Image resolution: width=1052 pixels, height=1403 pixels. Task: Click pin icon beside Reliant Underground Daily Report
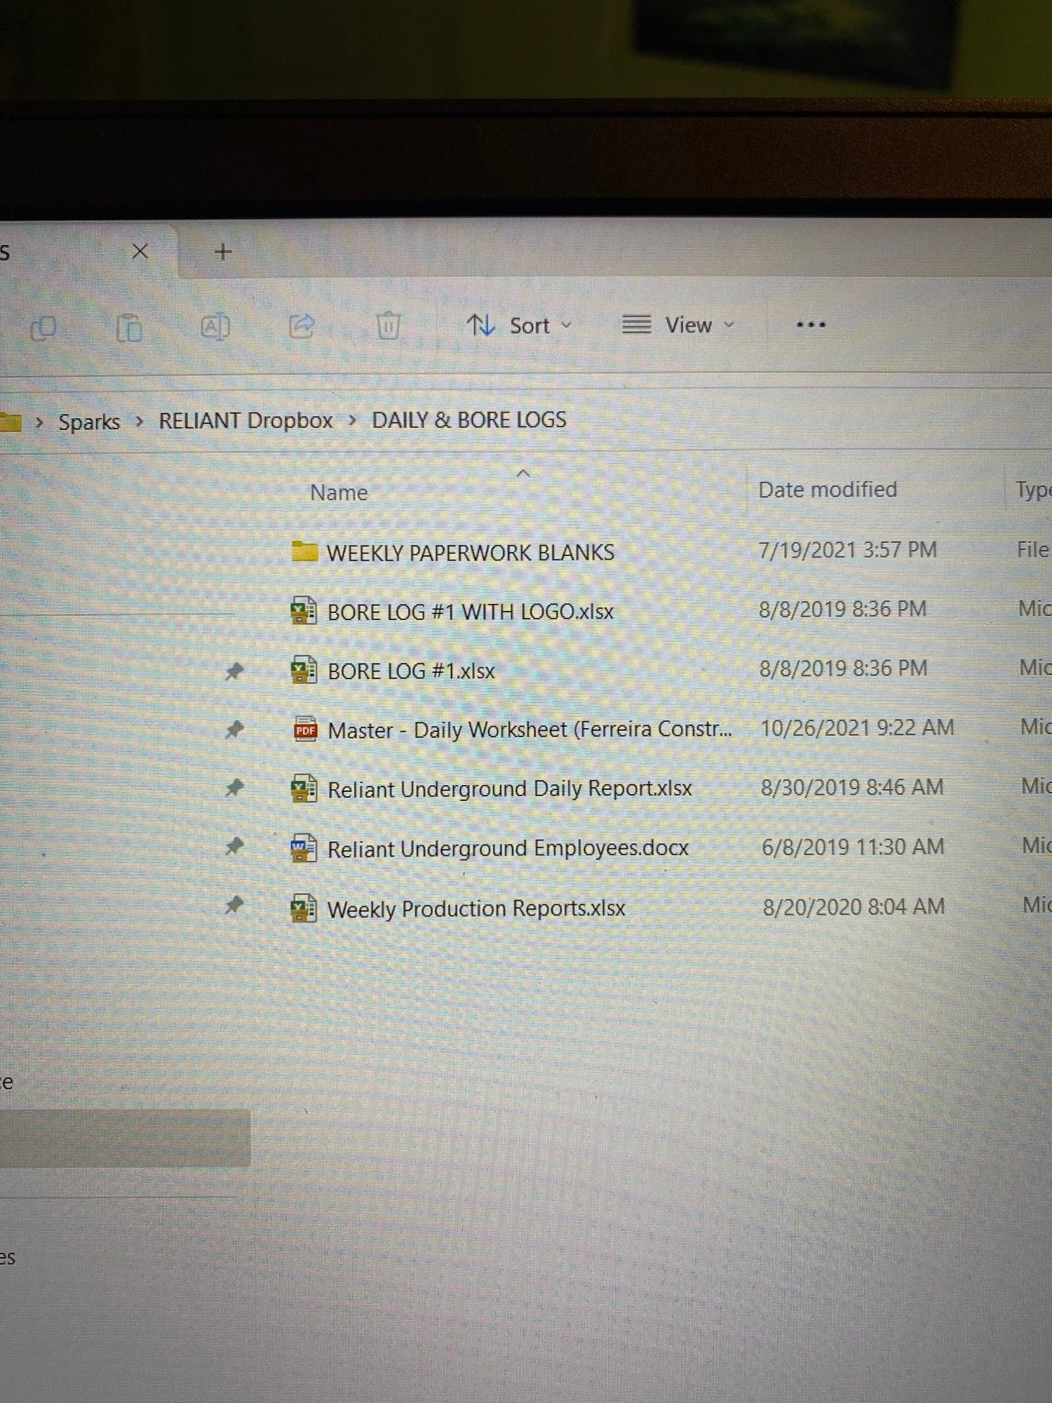click(234, 788)
